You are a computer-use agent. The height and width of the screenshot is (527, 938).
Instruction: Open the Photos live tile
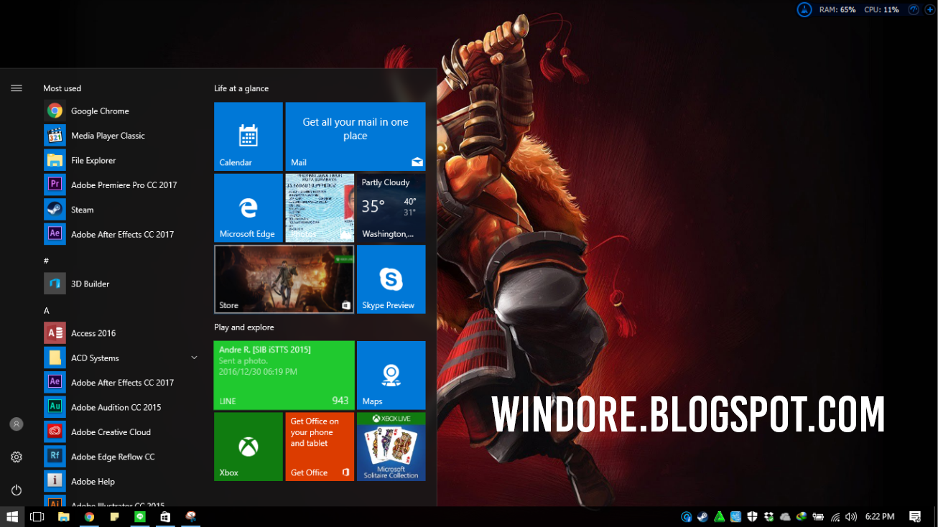click(320, 207)
